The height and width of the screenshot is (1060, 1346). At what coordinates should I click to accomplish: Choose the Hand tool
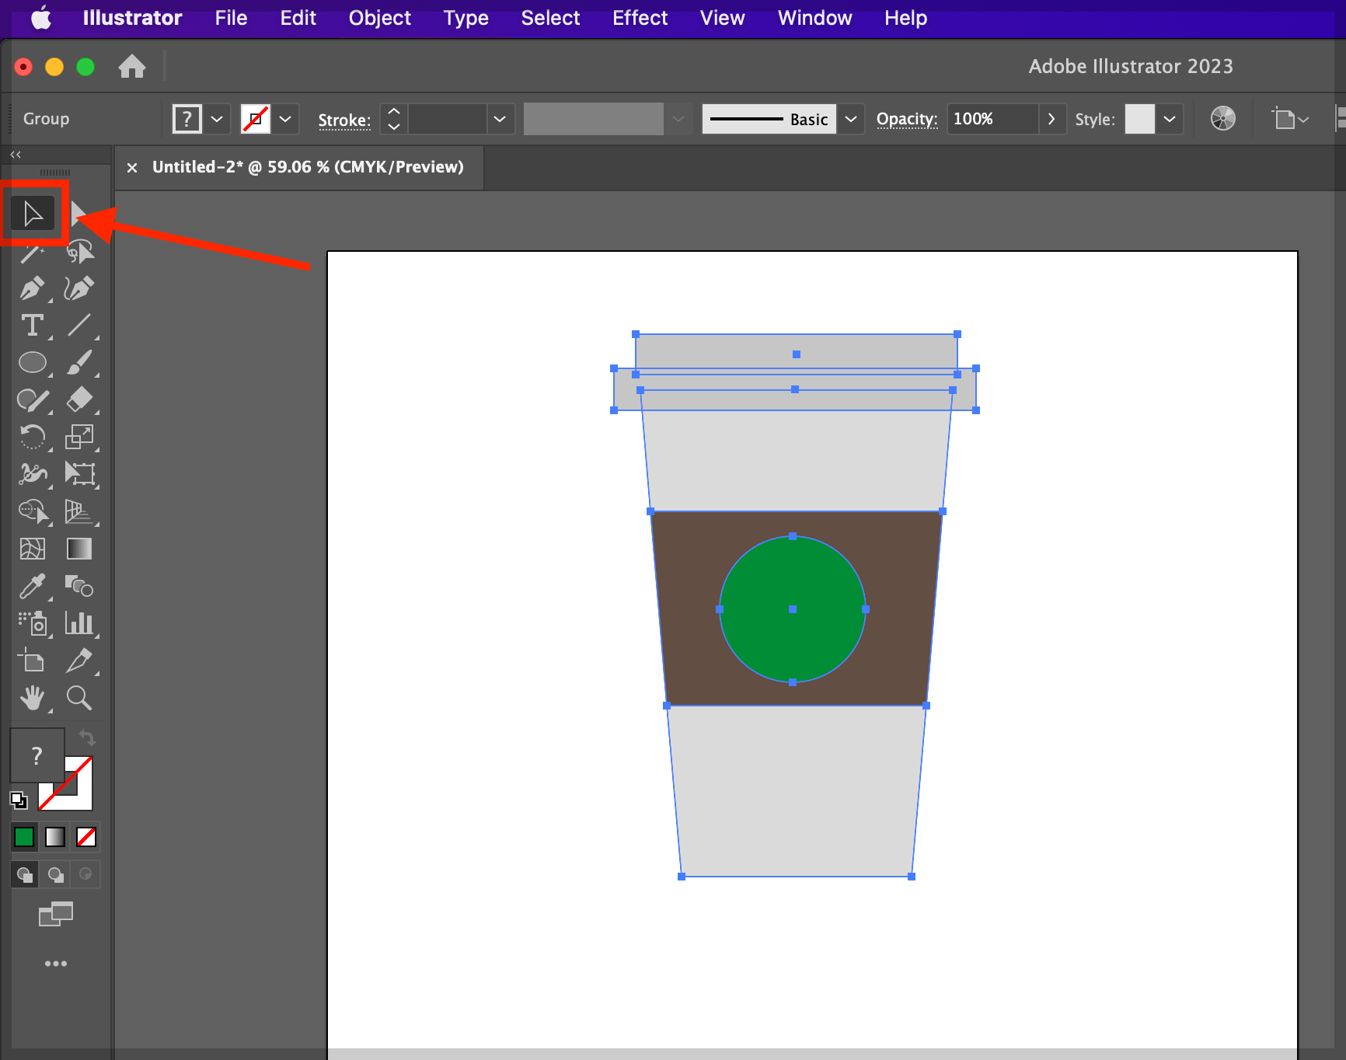(x=32, y=698)
